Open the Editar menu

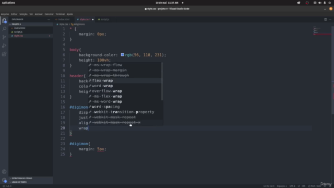point(14,14)
